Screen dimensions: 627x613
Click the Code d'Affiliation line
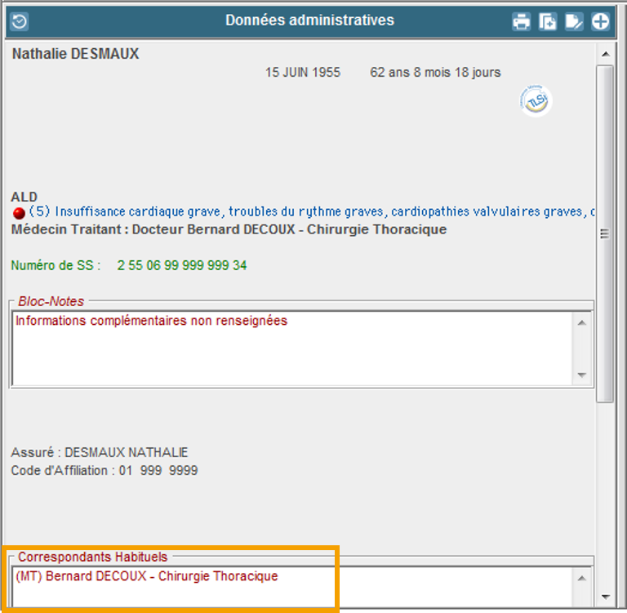104,471
